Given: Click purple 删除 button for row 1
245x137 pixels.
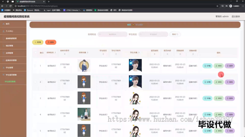Looking at the screenshot, I should [230, 66].
